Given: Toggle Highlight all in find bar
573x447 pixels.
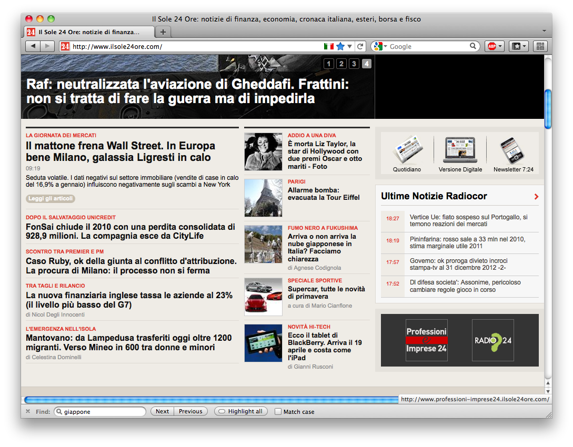Looking at the screenshot, I should (241, 411).
